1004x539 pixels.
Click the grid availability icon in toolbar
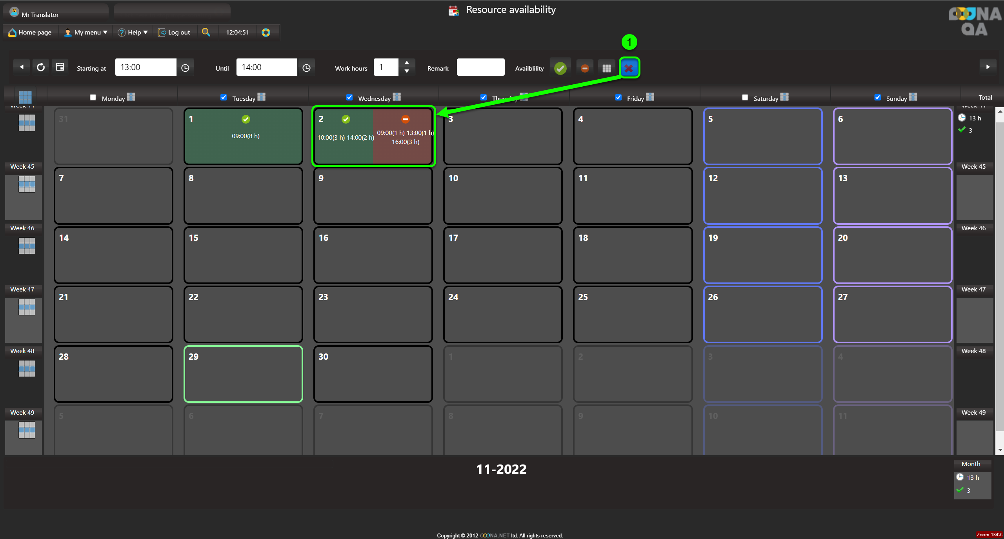[606, 68]
